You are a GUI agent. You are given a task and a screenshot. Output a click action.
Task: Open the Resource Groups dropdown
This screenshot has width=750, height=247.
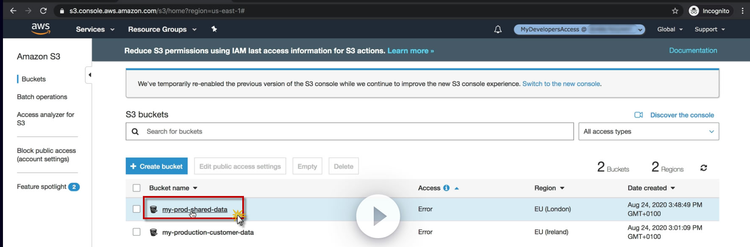162,30
